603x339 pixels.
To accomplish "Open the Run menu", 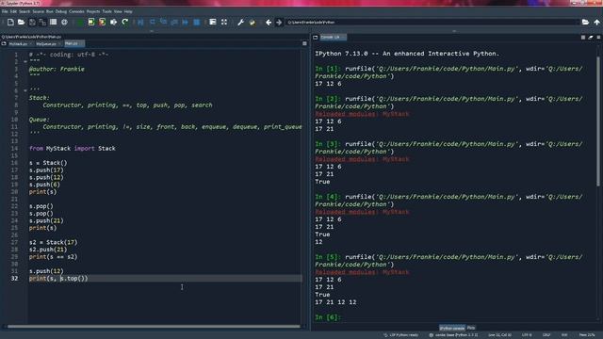I will 50,11.
